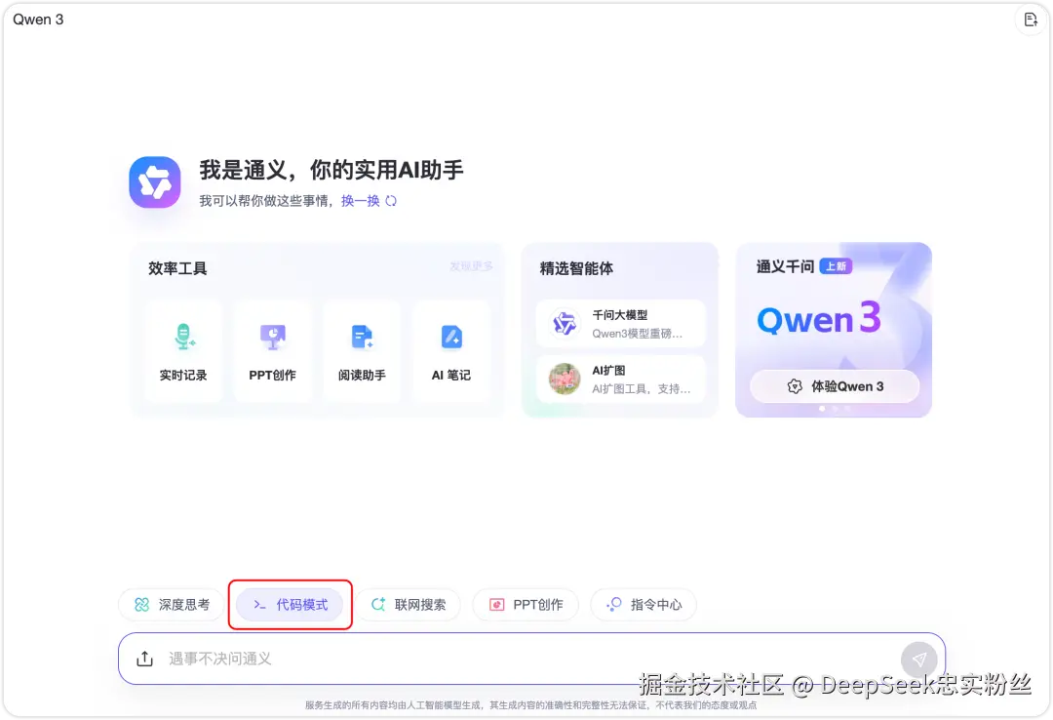The image size is (1053, 720).
Task: Start a new chat using the top-right icon
Action: point(1031,20)
